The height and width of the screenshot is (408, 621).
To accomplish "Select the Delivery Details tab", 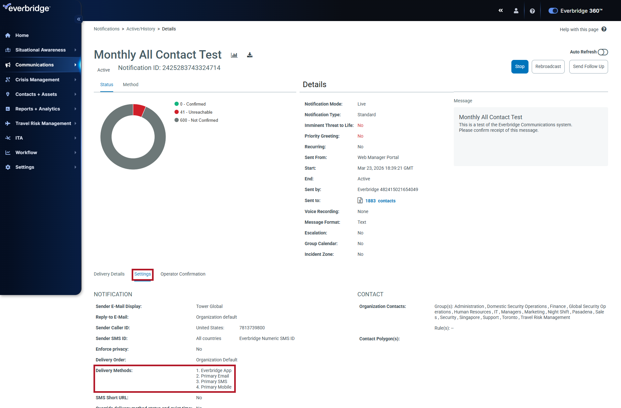I will click(109, 274).
